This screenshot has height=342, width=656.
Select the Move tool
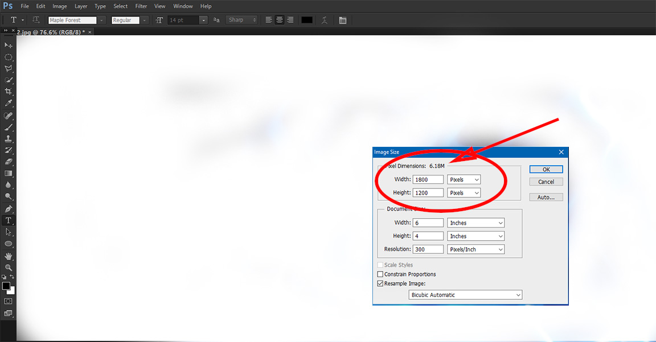coord(8,46)
